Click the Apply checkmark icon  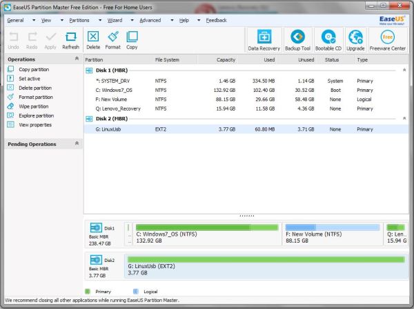coord(50,37)
